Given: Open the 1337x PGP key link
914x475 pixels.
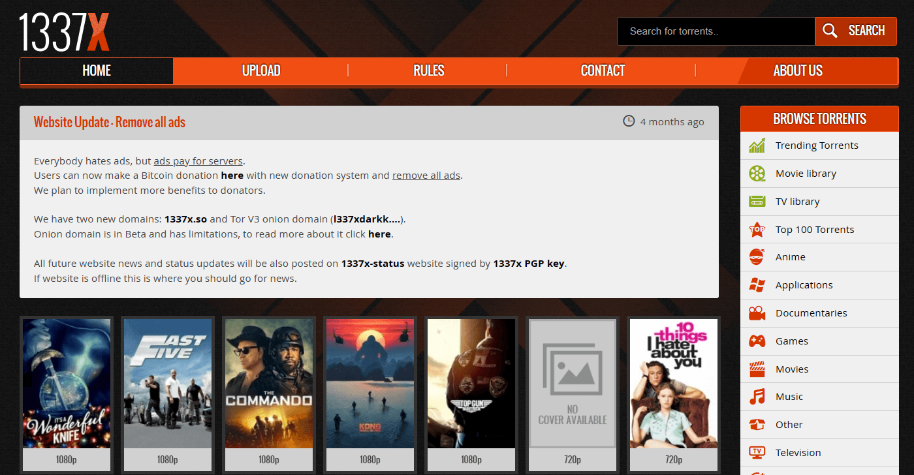Looking at the screenshot, I should click(529, 264).
